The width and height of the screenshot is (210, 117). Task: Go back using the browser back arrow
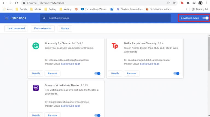pos(4,3)
